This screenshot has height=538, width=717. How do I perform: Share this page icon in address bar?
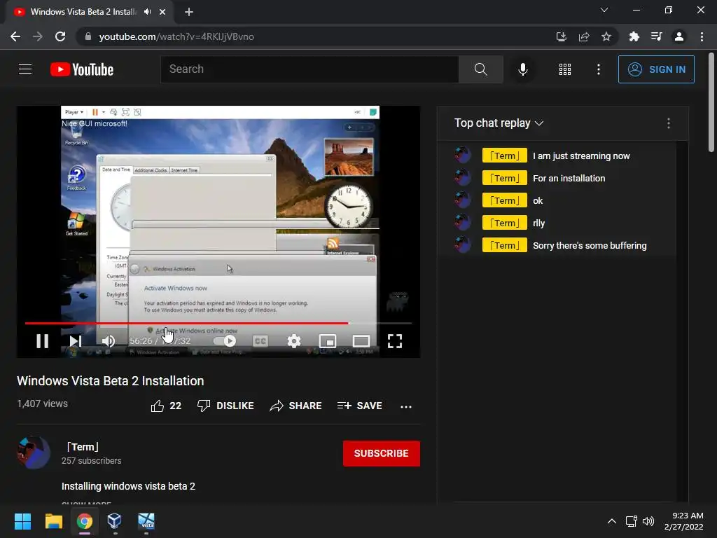point(584,36)
